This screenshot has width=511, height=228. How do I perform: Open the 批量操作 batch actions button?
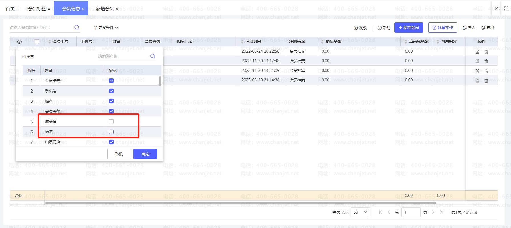point(443,28)
